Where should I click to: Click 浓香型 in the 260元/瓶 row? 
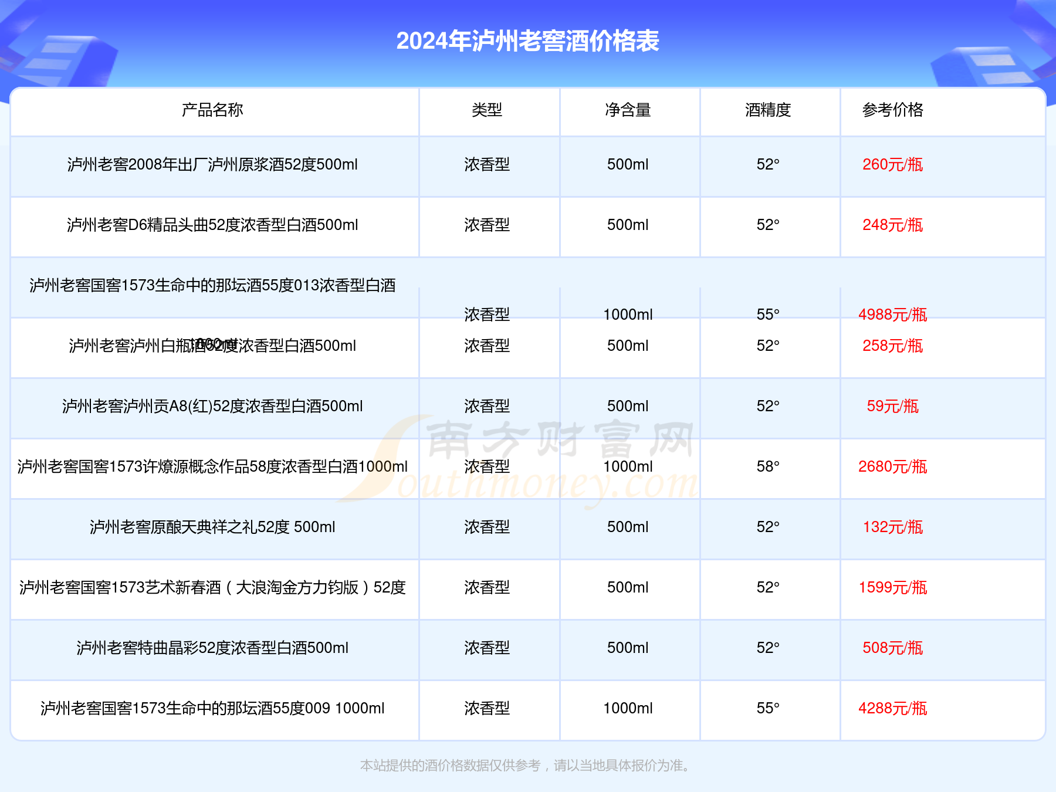point(487,164)
